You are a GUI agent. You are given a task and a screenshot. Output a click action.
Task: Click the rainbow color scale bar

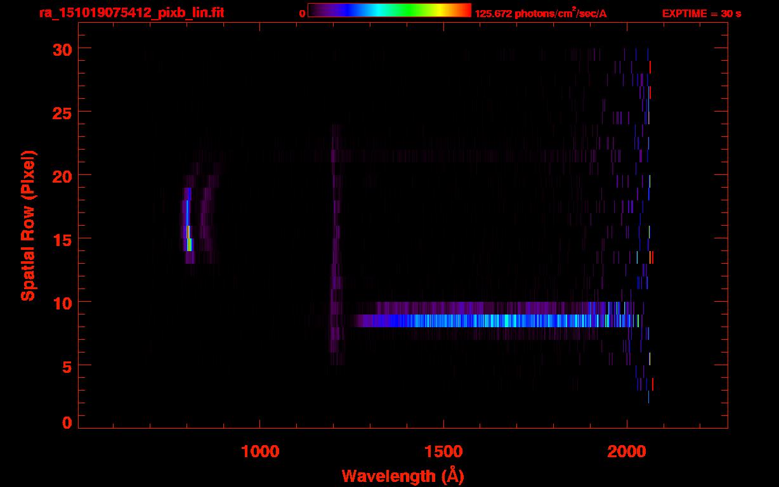(x=389, y=10)
